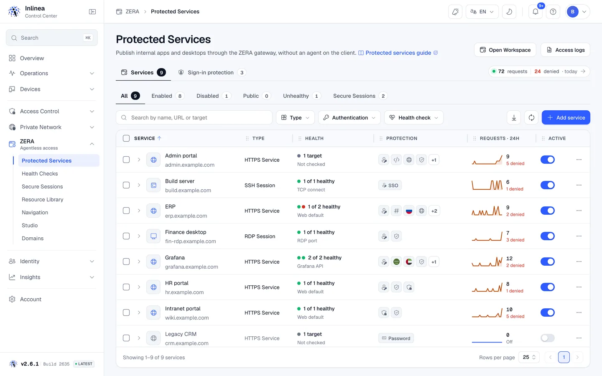Image resolution: width=602 pixels, height=376 pixels.
Task: Open the Health check filter dropdown
Action: click(x=414, y=118)
